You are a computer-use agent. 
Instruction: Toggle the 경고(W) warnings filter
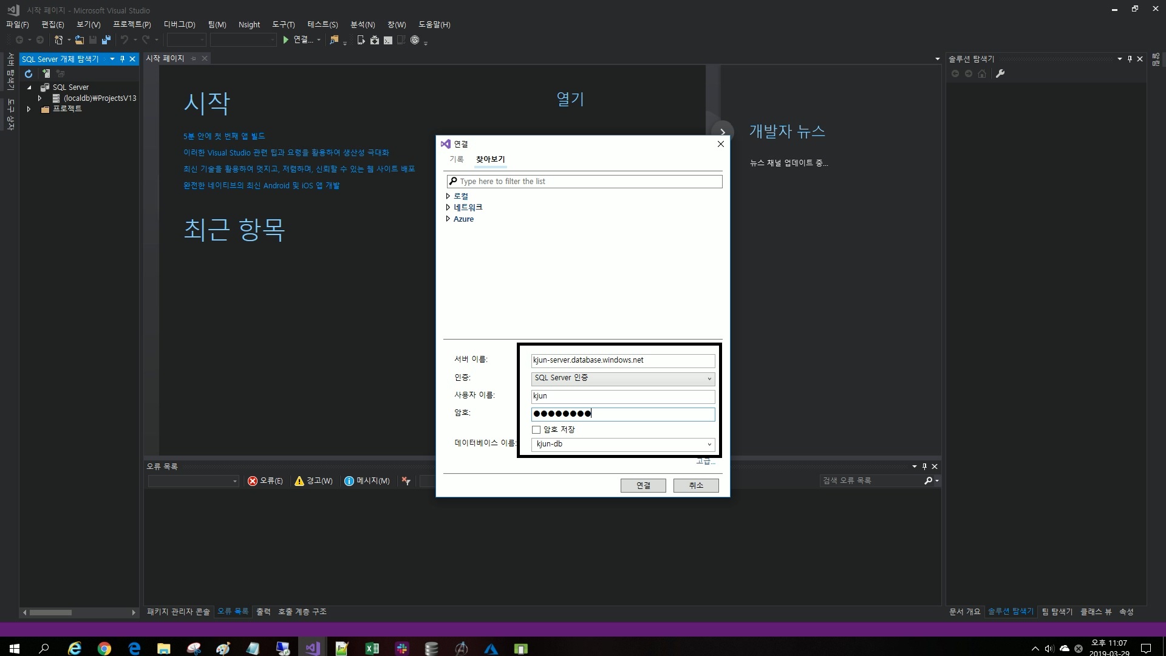(x=313, y=481)
